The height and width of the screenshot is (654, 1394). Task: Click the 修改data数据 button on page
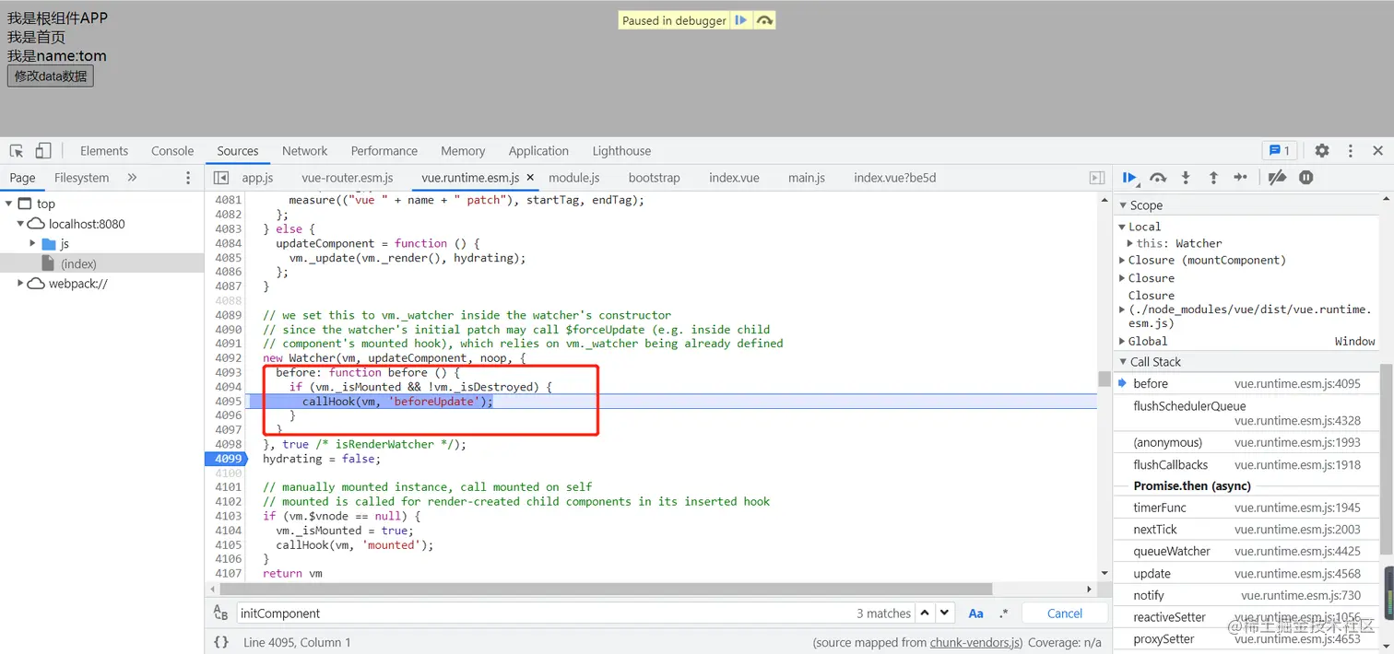tap(51, 76)
